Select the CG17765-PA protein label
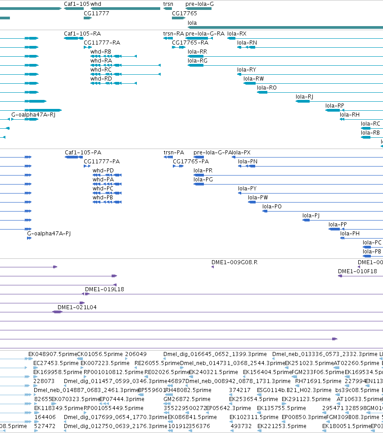 191,162
